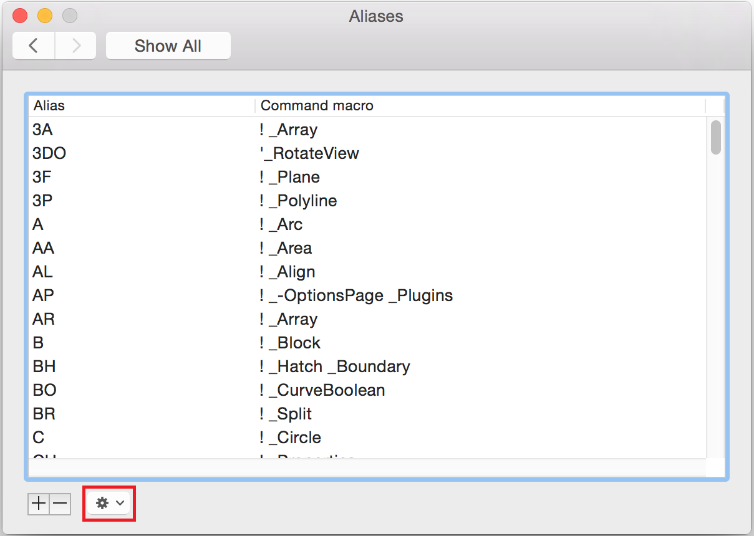
Task: Click the back navigation arrow
Action: 34,46
